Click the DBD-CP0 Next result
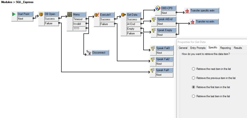The image size is (247, 118). (168, 13)
